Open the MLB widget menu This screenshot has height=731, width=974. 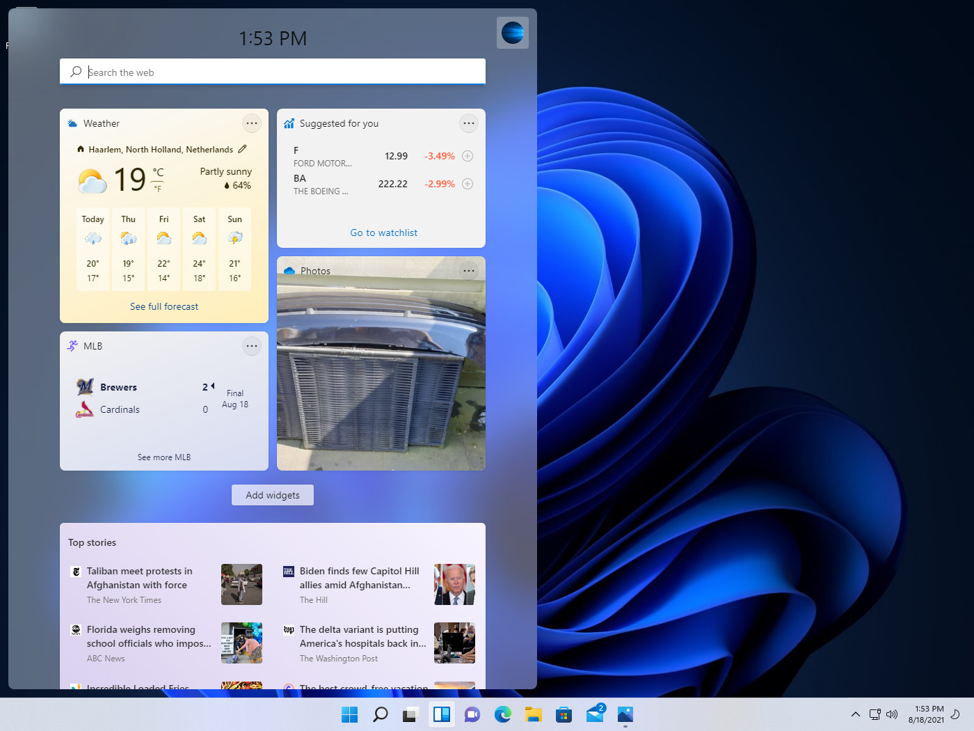(252, 346)
